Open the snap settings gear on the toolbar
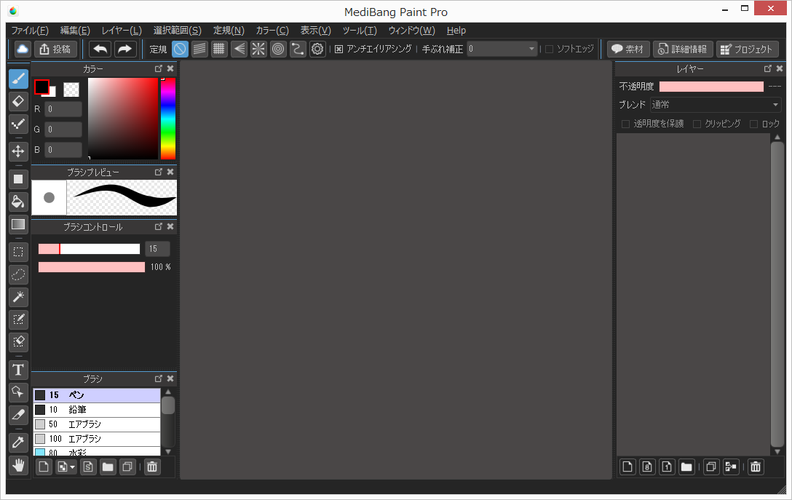 317,49
